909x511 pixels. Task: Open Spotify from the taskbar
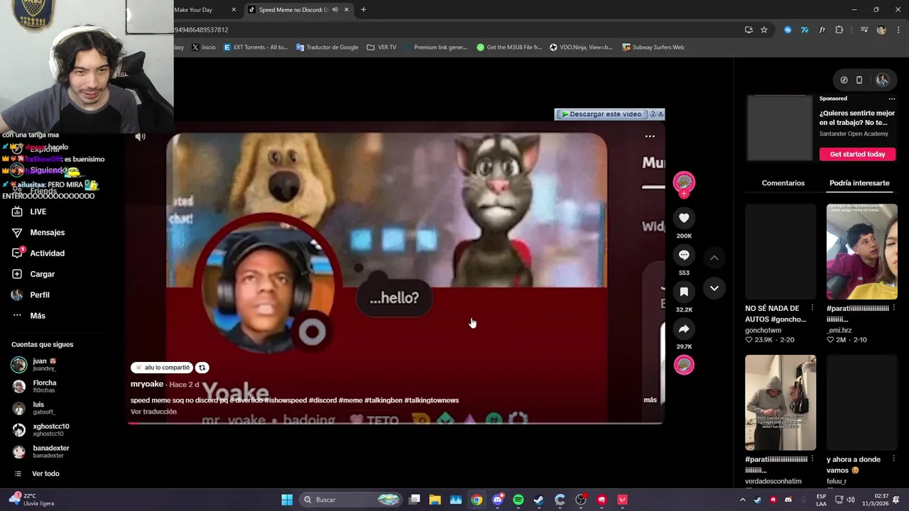pyautogui.click(x=518, y=500)
